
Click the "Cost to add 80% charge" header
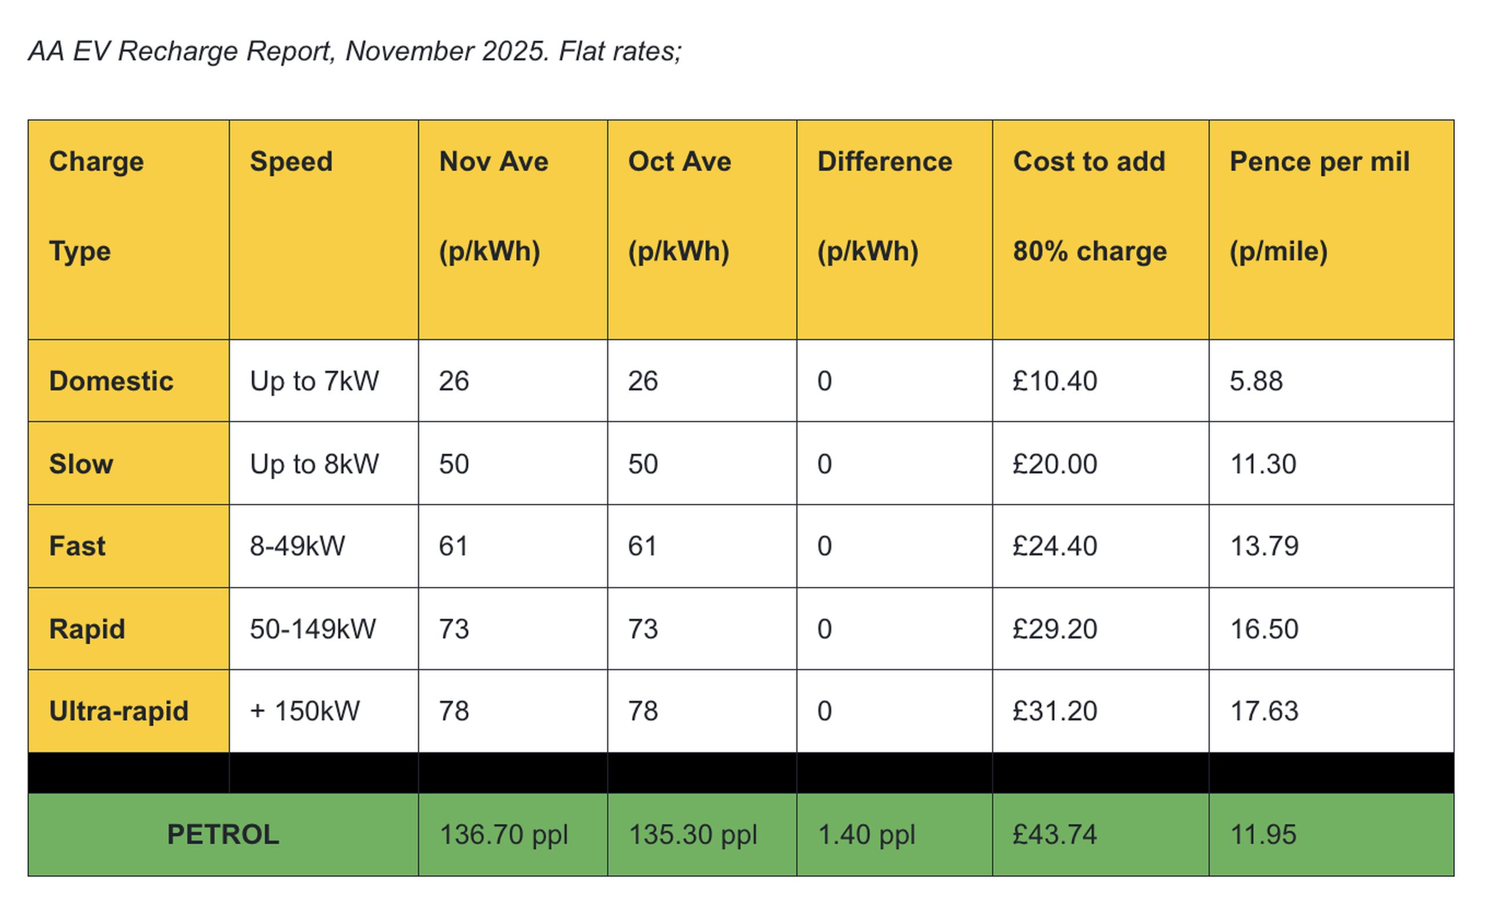(x=1100, y=229)
